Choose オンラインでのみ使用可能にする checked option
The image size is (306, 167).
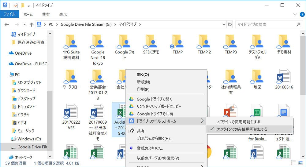pos(249,129)
